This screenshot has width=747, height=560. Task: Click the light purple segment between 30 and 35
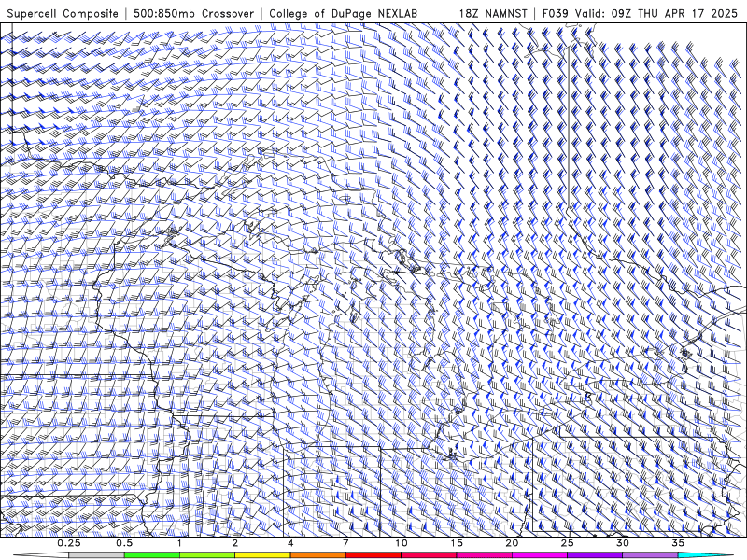(x=650, y=555)
